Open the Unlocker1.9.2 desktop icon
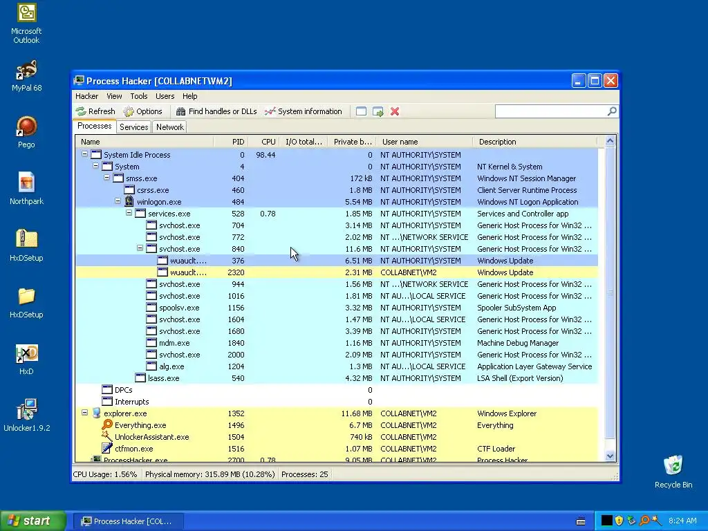 (x=26, y=416)
